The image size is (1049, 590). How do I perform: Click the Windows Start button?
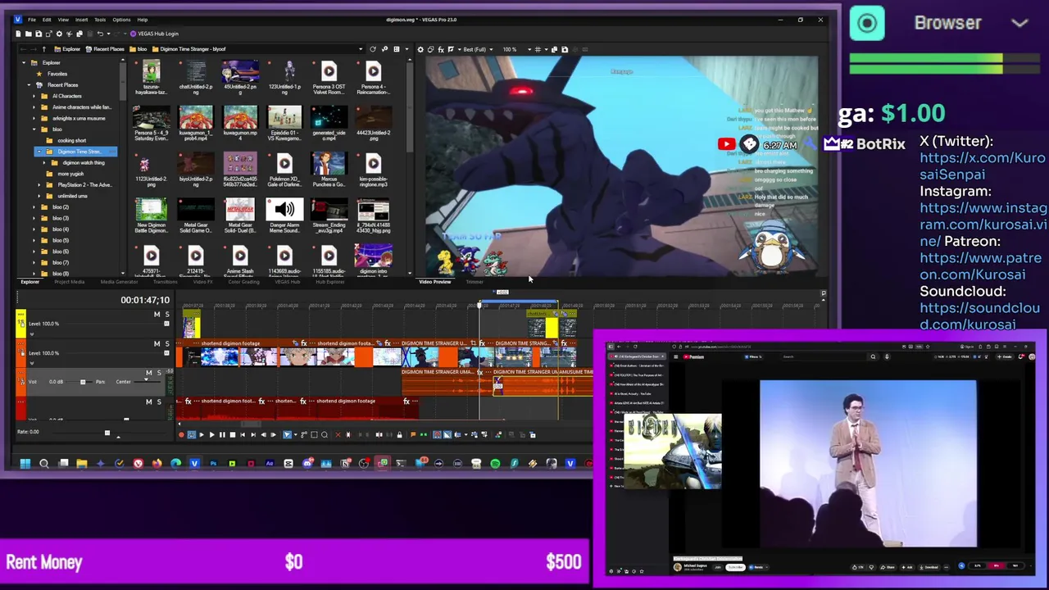(25, 463)
